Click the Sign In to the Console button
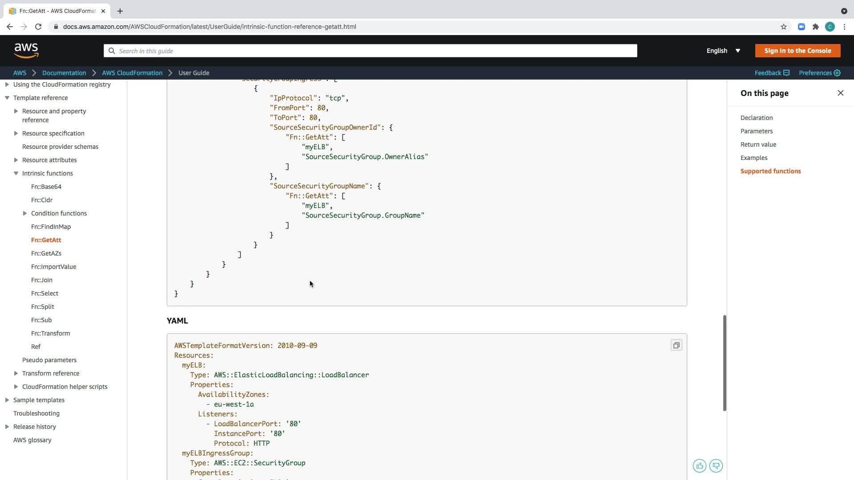Viewport: 854px width, 480px height. (798, 51)
